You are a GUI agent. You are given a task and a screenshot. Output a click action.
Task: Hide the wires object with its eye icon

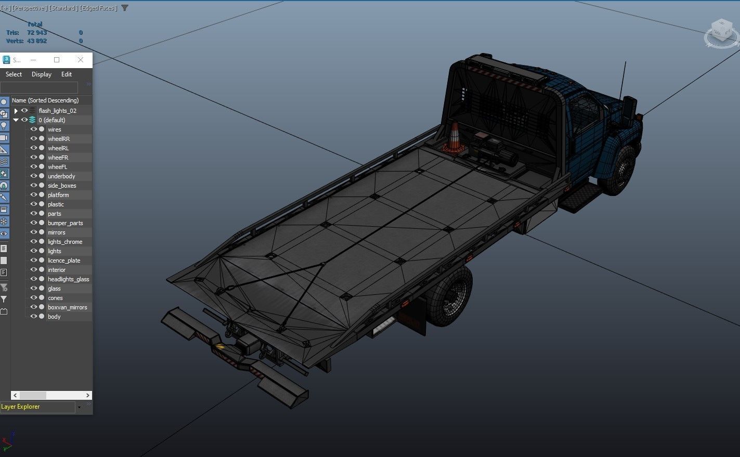click(x=34, y=129)
